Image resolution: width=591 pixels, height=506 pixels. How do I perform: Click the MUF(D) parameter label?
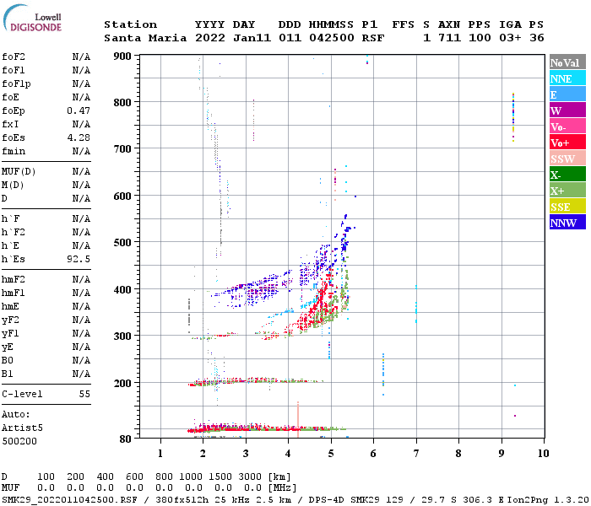click(19, 172)
